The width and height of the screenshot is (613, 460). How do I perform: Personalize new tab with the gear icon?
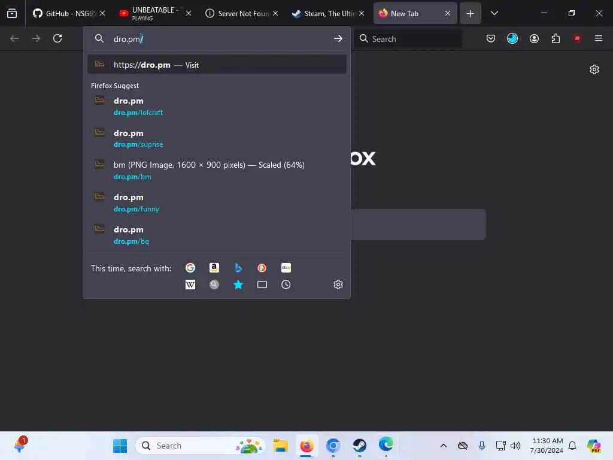594,69
